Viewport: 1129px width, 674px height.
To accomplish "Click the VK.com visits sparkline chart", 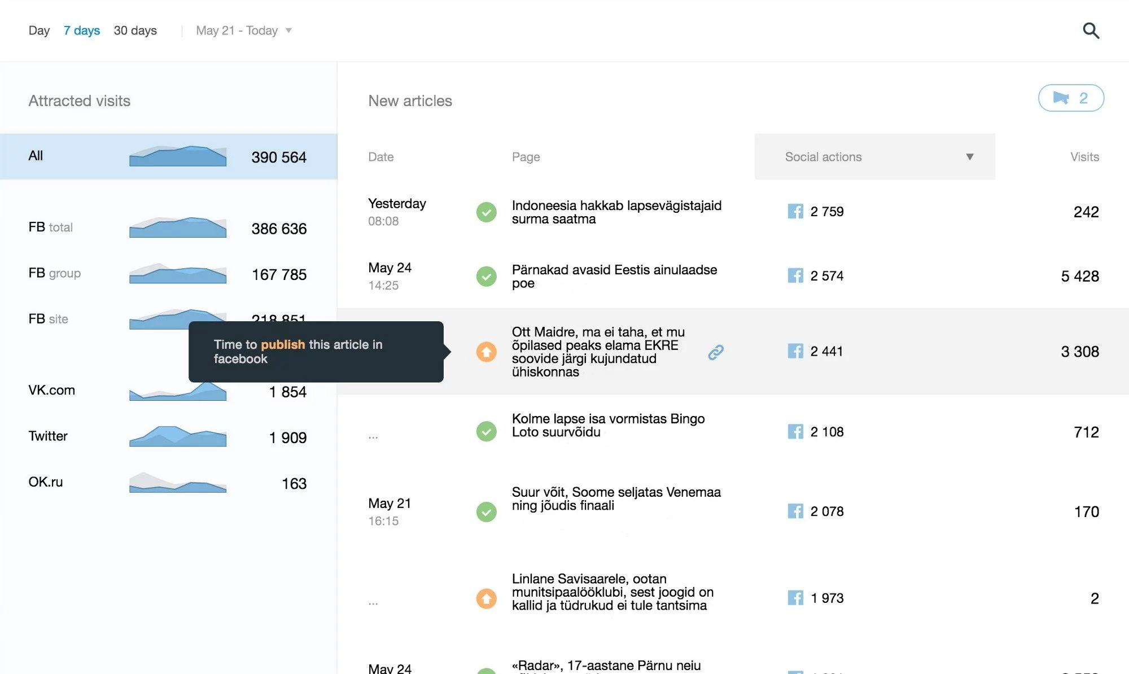I will pyautogui.click(x=178, y=391).
